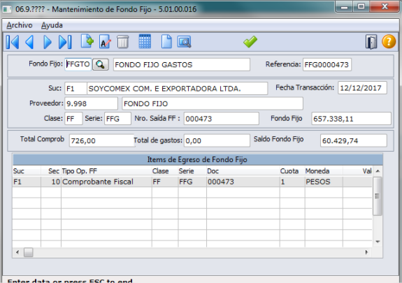The width and height of the screenshot is (402, 283).
Task: Click the Cuota column header
Action: click(x=292, y=171)
